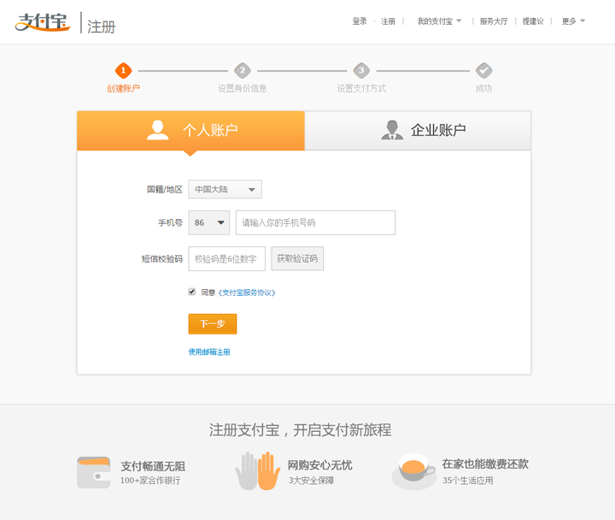Click the 网购安心无忧 heading

coord(319,465)
